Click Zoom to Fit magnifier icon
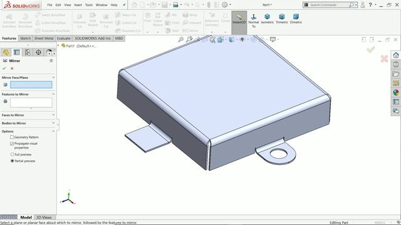 coord(181,39)
